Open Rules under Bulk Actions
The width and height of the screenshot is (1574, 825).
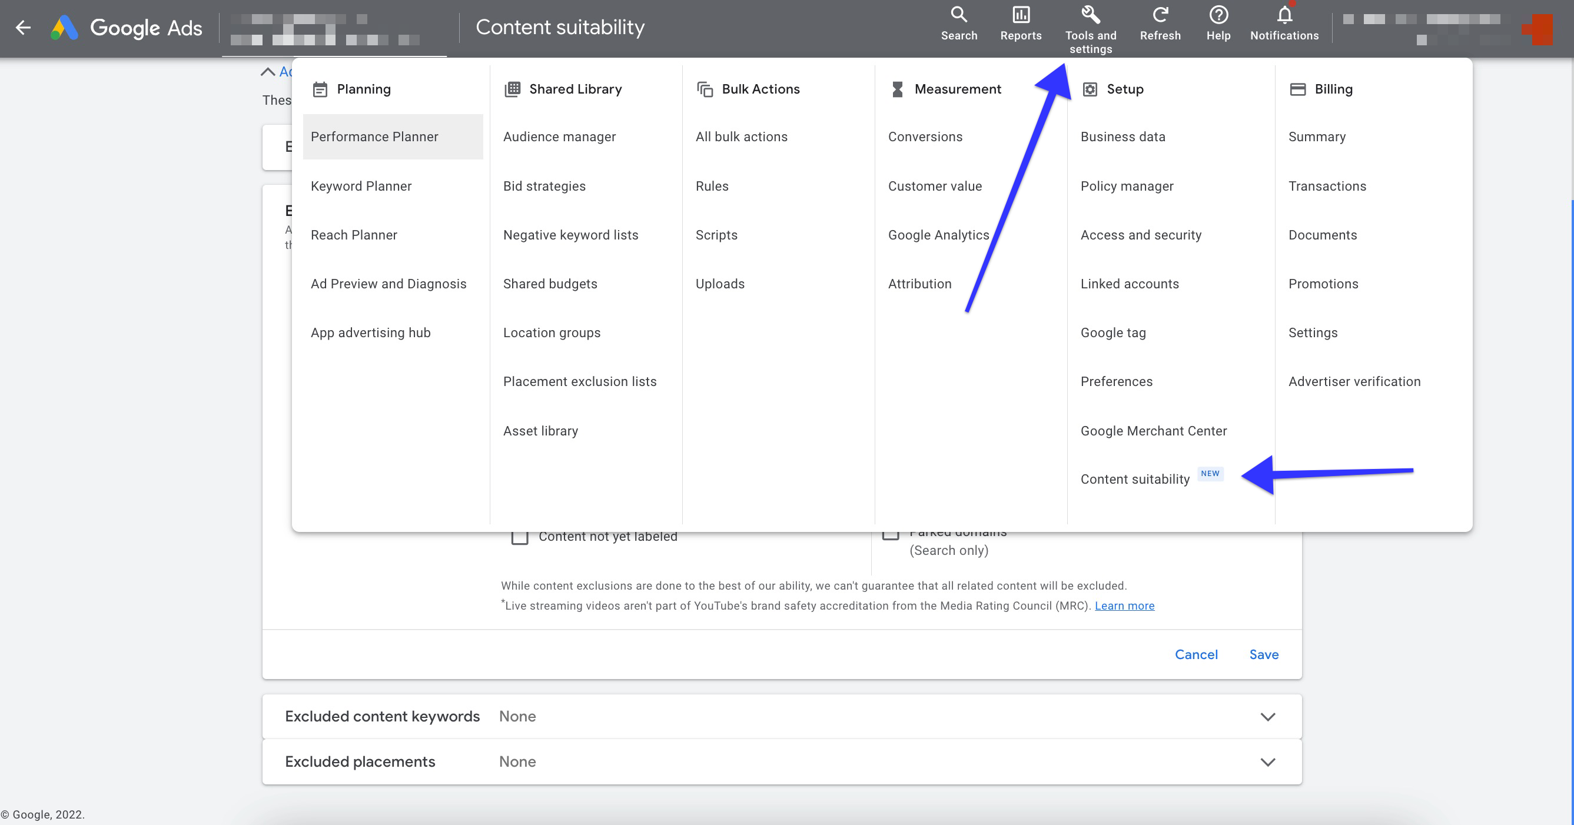click(712, 187)
